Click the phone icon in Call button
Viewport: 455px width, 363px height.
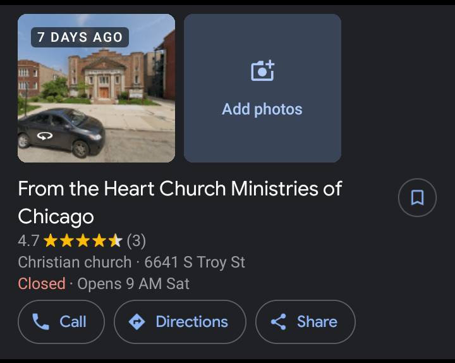pos(40,322)
